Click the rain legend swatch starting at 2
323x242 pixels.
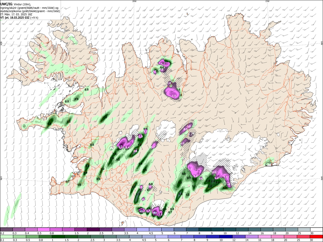pyautogui.click(x=84, y=236)
